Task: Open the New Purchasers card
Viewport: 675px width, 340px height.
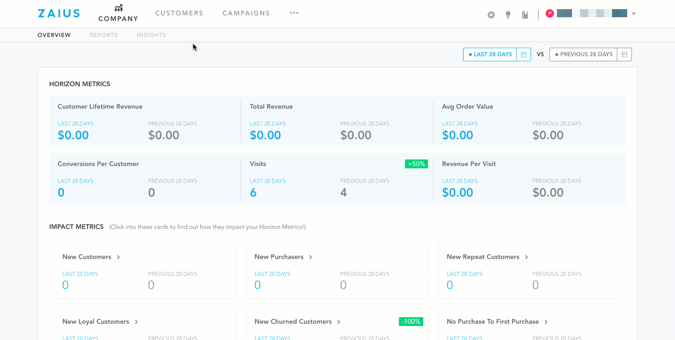Action: [x=337, y=271]
